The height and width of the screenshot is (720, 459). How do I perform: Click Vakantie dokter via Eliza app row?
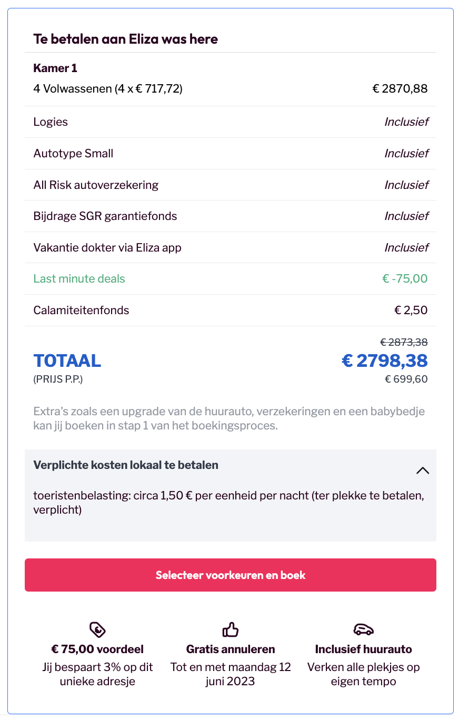(231, 247)
